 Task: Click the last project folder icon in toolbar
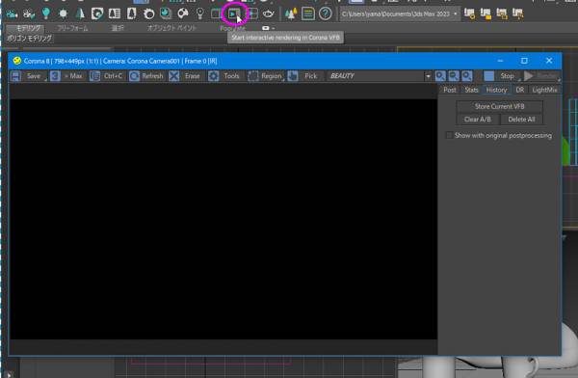pyautogui.click(x=518, y=14)
